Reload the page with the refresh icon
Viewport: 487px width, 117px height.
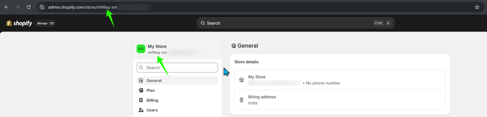click(29, 7)
